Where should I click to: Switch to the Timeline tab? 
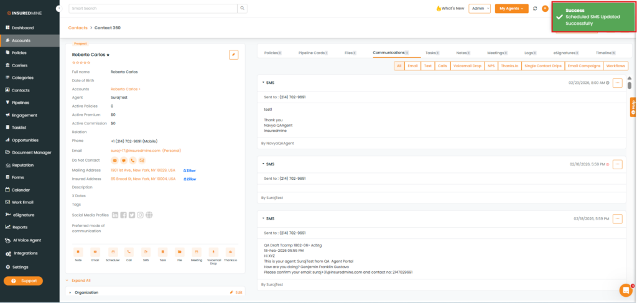coord(605,53)
